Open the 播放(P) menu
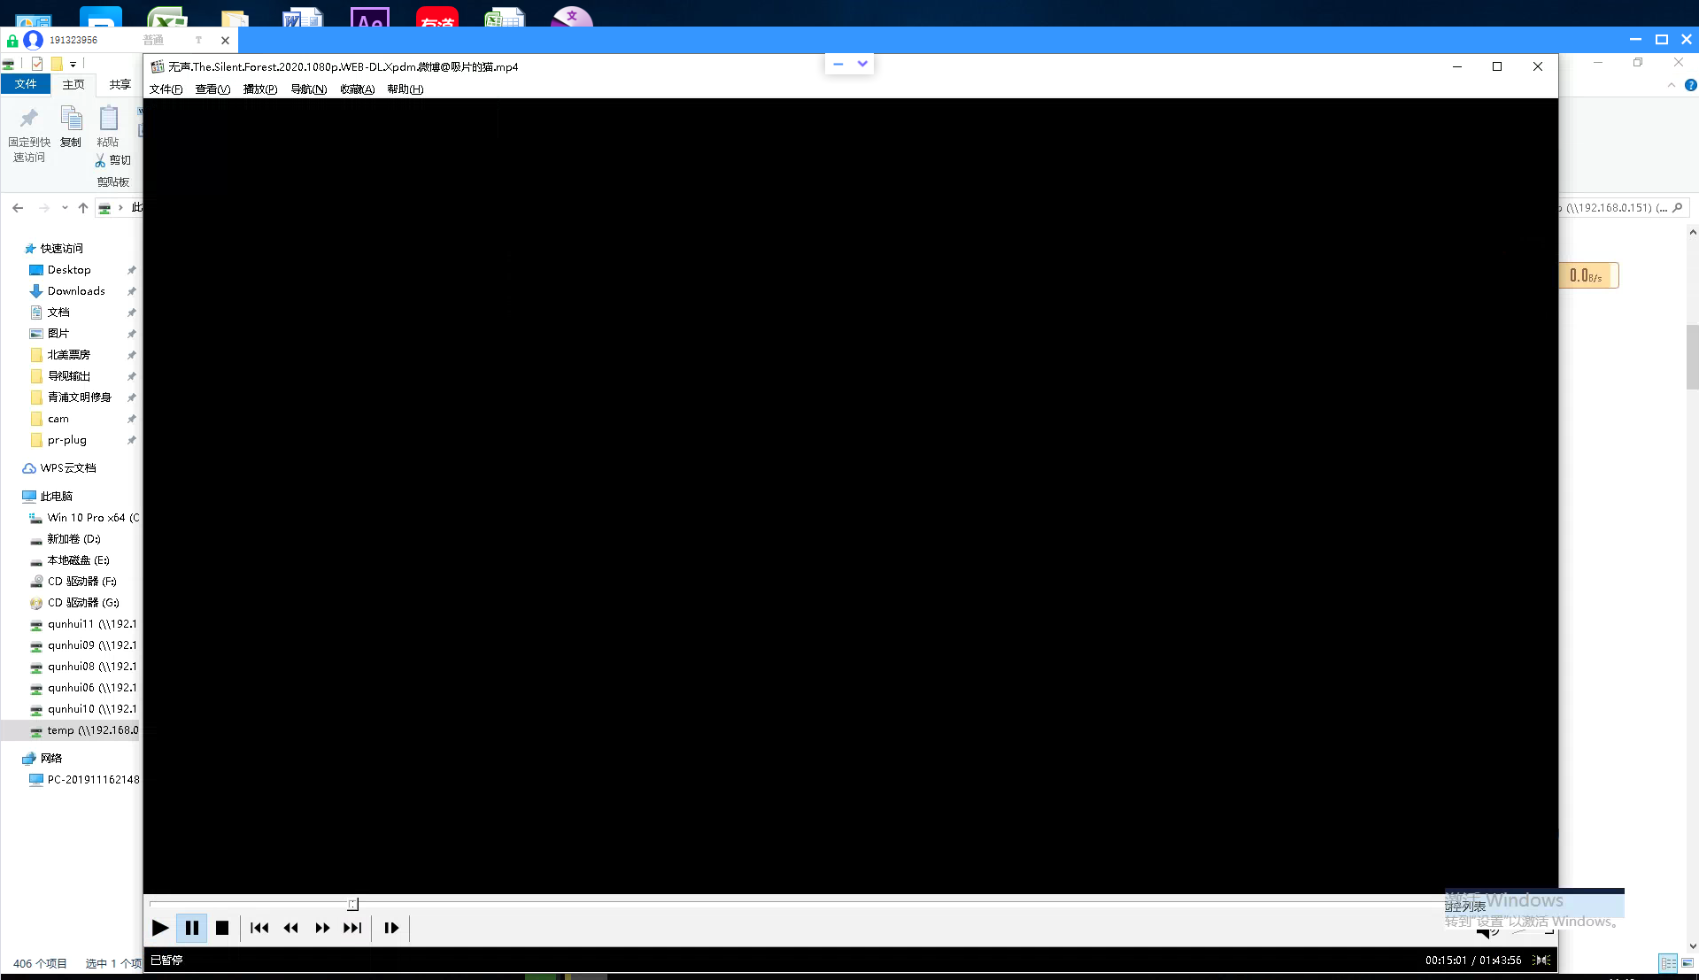This screenshot has width=1699, height=980. [260, 89]
